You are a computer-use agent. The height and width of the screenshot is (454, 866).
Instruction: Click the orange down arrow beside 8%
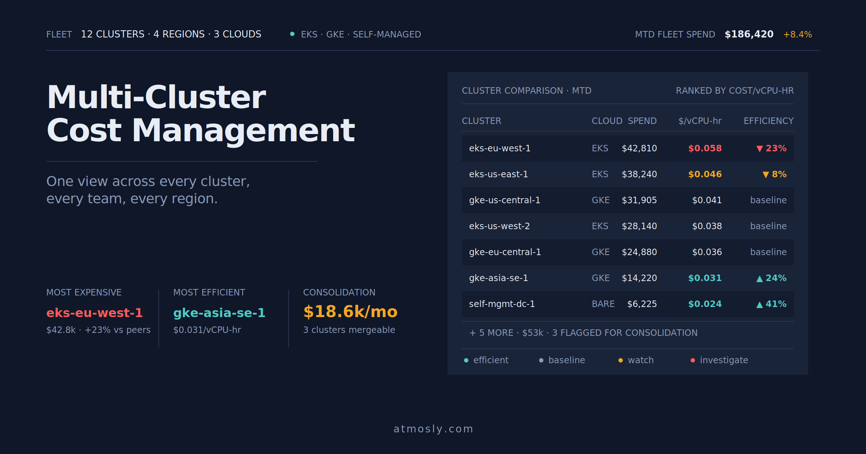[x=766, y=175]
